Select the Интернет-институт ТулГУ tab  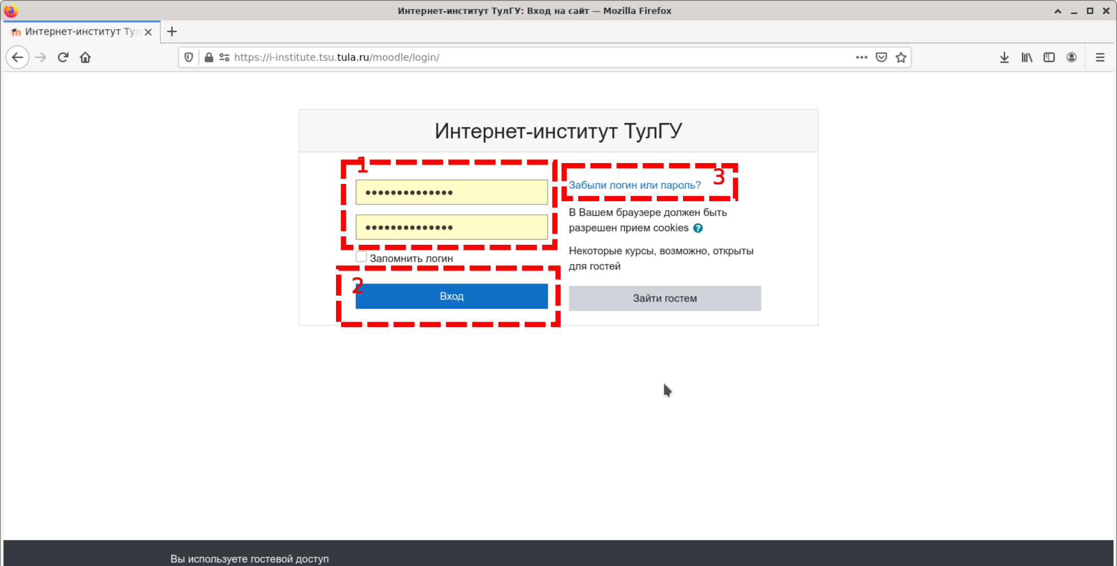click(81, 32)
